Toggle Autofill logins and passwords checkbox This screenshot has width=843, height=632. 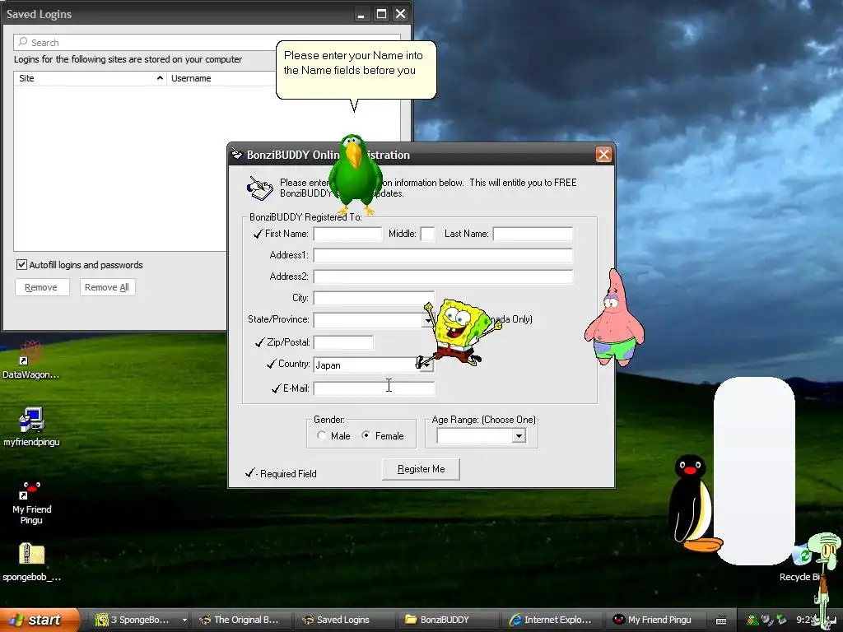point(21,264)
